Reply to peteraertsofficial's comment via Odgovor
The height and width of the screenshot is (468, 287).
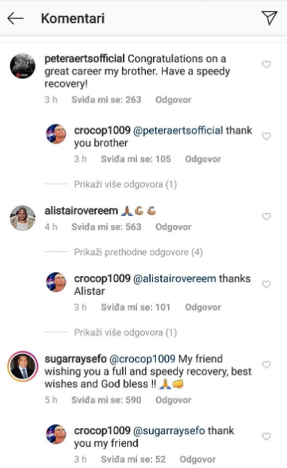coord(173,100)
